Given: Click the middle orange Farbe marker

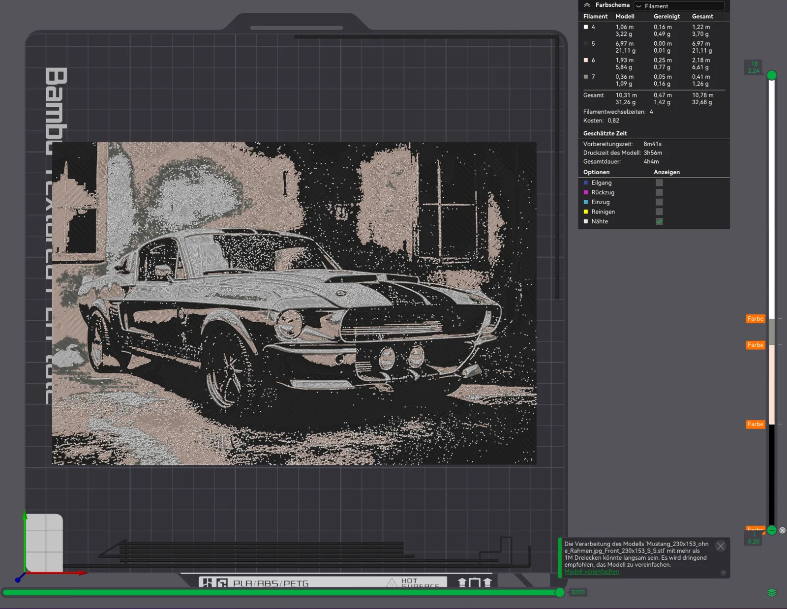Looking at the screenshot, I should 756,345.
